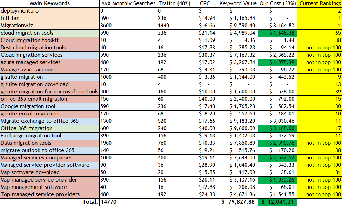Click the total keyword value 79,827.88

(238, 202)
